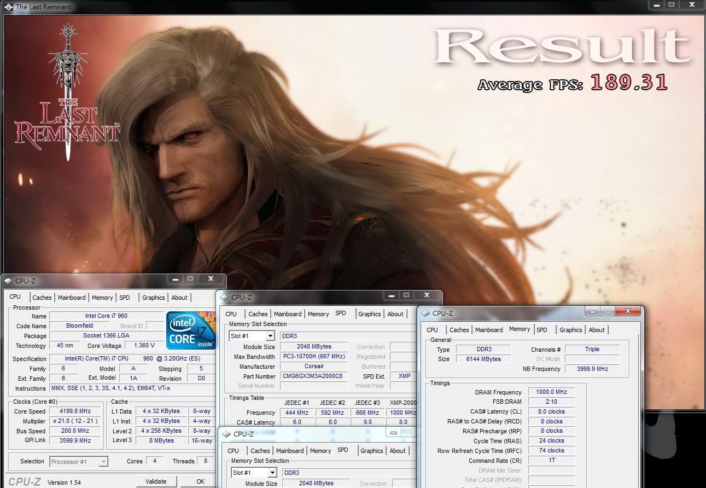
Task: Select About tab in upper SPD window
Action: pyautogui.click(x=395, y=314)
